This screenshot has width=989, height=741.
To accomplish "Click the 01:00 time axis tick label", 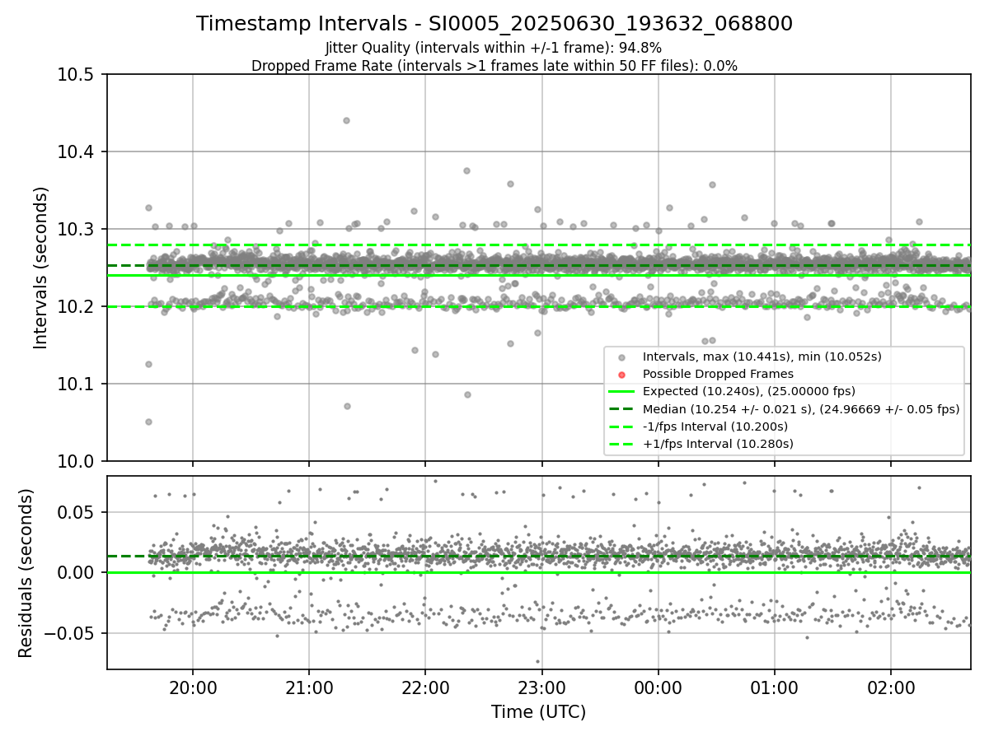I will pos(775,687).
